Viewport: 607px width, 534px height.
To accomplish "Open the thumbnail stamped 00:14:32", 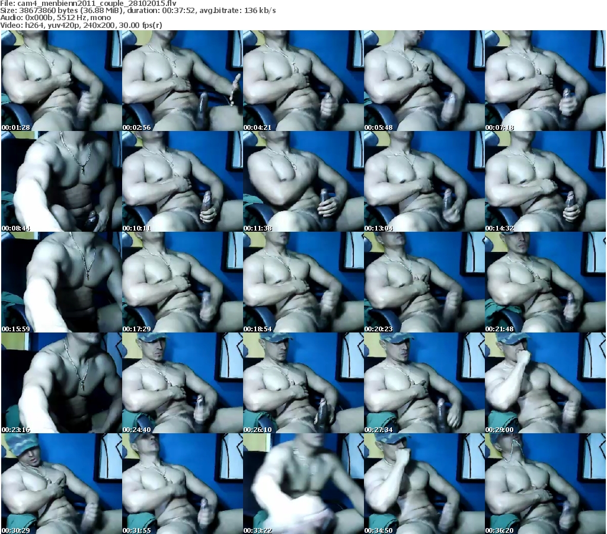I will [545, 181].
